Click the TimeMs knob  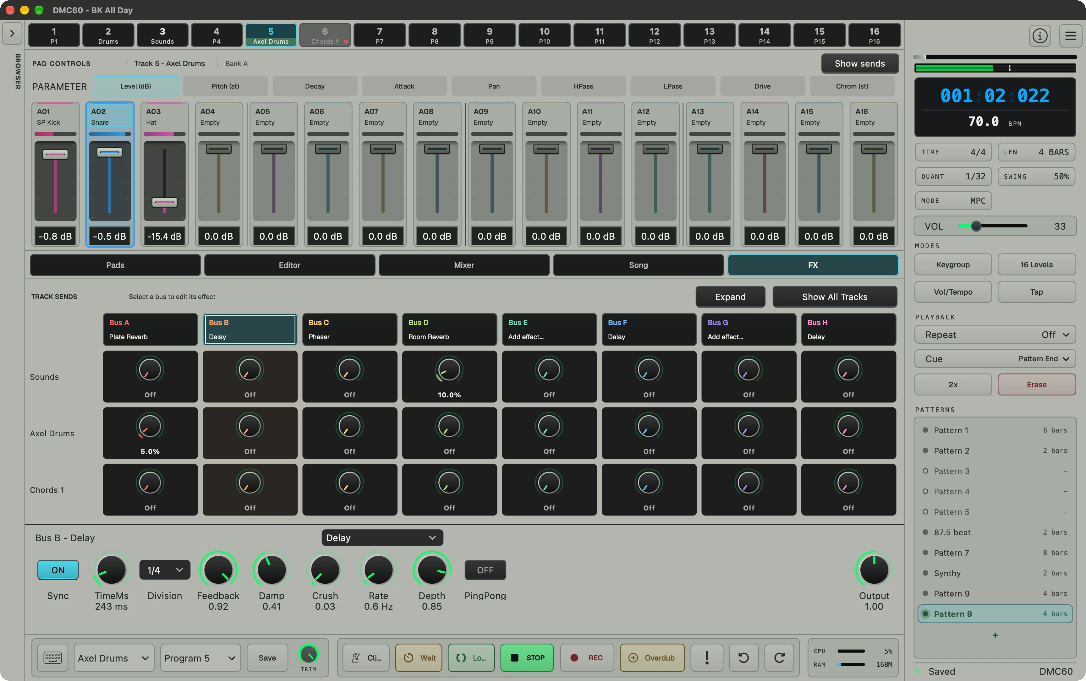tap(111, 570)
